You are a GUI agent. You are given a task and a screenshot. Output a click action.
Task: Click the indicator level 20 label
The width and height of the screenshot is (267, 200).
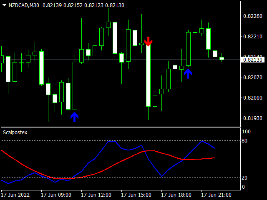(x=244, y=178)
